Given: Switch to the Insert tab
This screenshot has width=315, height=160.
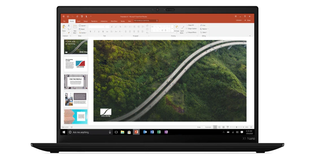Looking at the screenshot, I should click(78, 21).
